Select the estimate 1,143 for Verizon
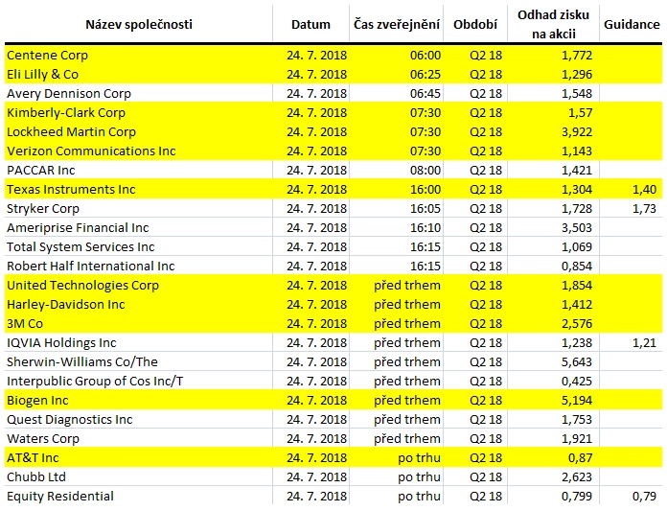The height and width of the screenshot is (511, 667). tap(577, 151)
